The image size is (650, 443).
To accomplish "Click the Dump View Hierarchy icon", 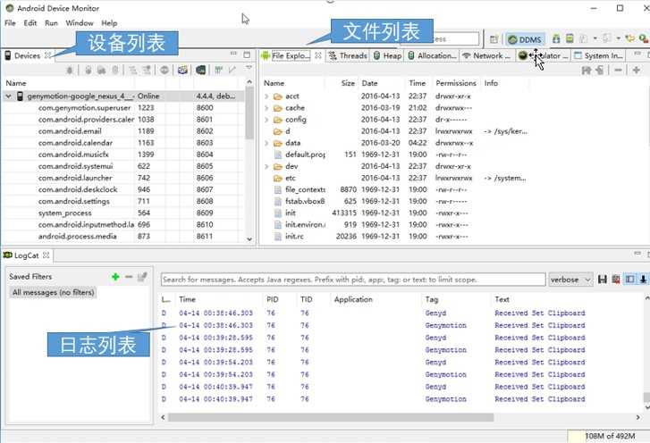I will point(200,70).
